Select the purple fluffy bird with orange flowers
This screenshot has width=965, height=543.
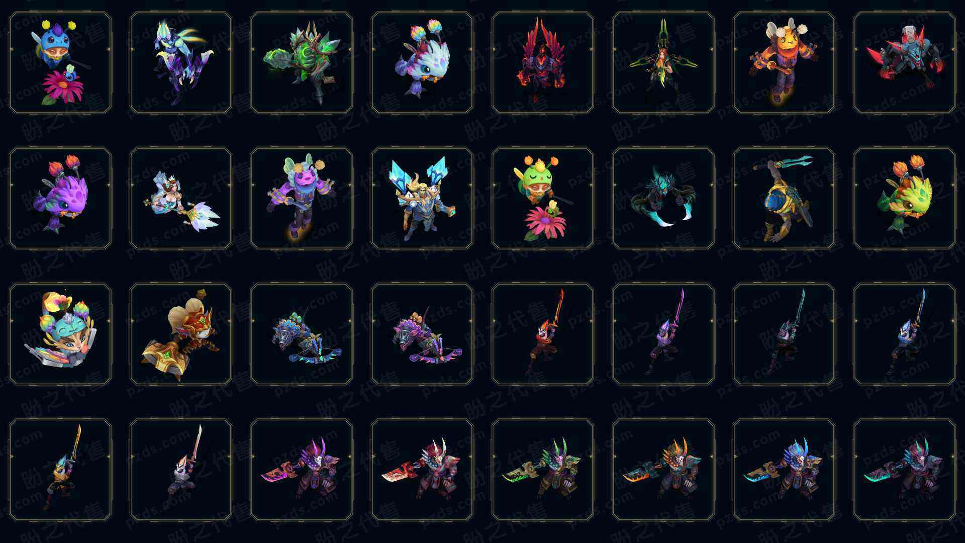(x=60, y=198)
